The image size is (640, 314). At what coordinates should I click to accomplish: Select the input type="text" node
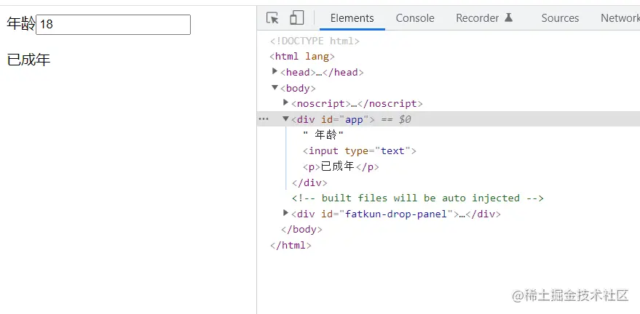[360, 151]
